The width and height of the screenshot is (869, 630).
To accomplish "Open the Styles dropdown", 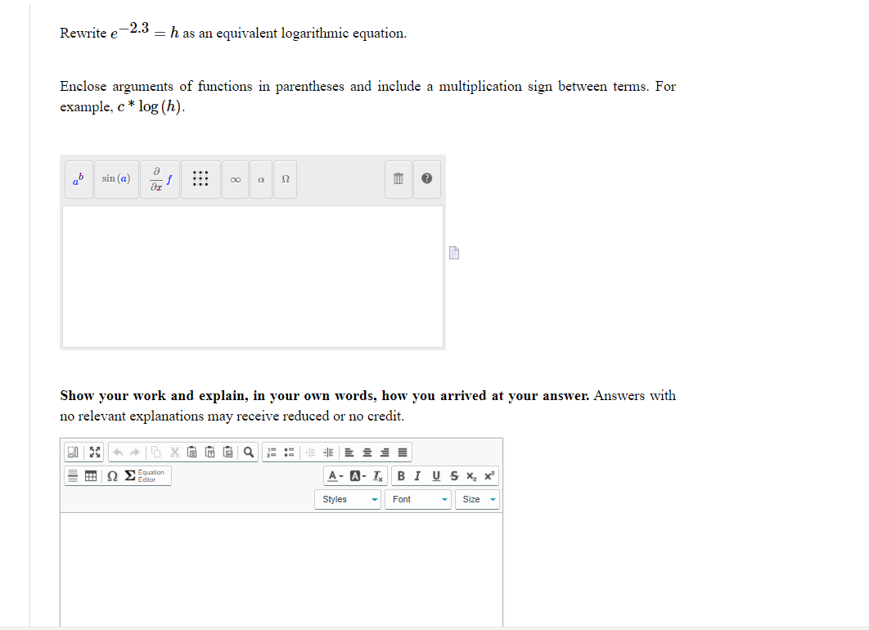I will pos(349,499).
